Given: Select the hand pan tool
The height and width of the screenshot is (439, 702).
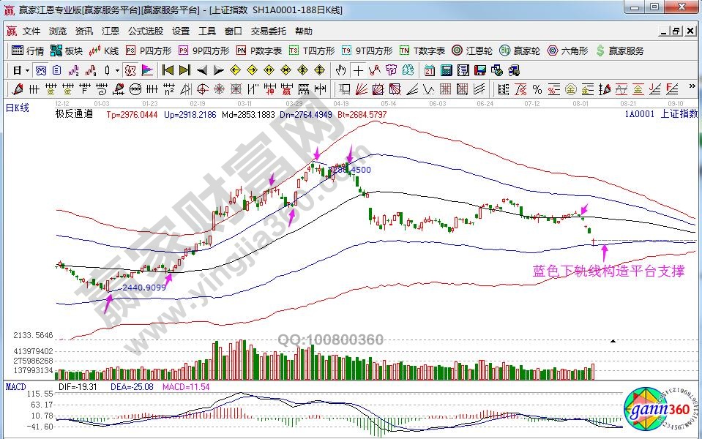Looking at the screenshot, I should (x=340, y=70).
